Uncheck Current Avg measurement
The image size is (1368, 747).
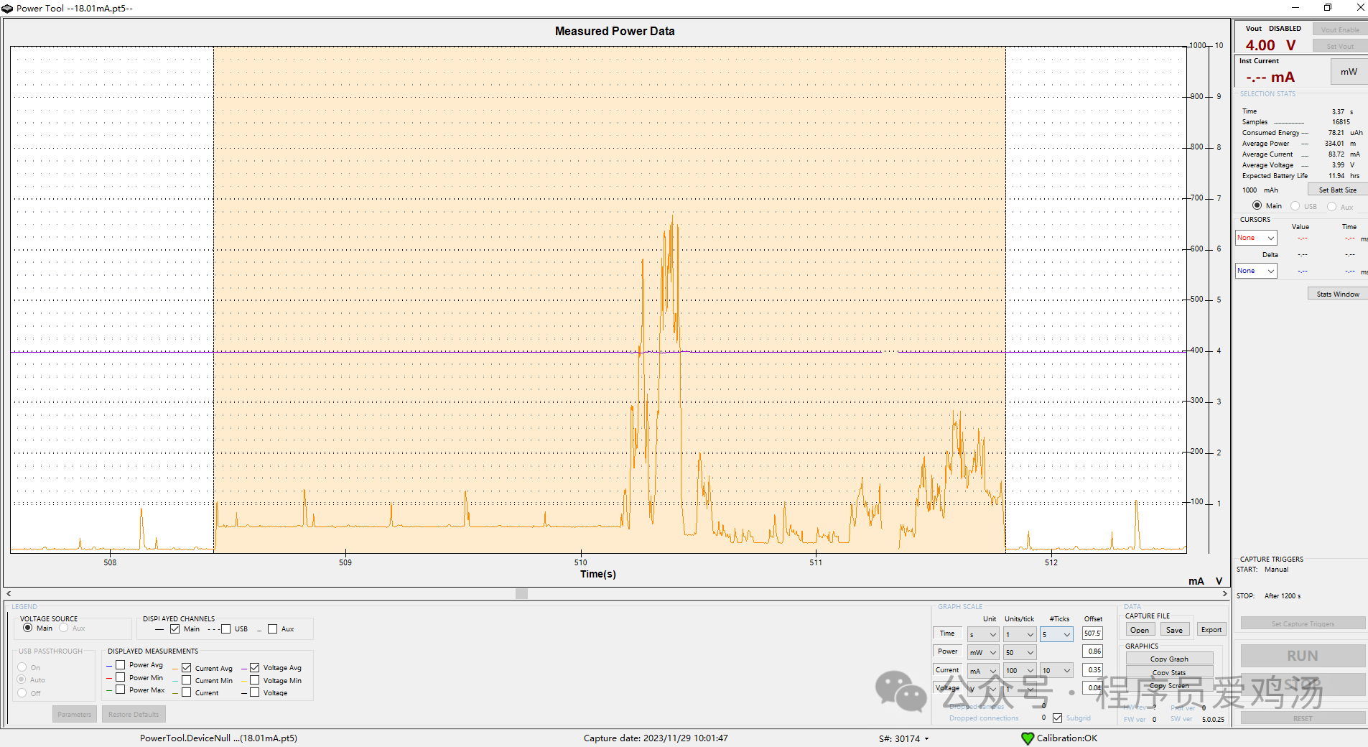186,668
